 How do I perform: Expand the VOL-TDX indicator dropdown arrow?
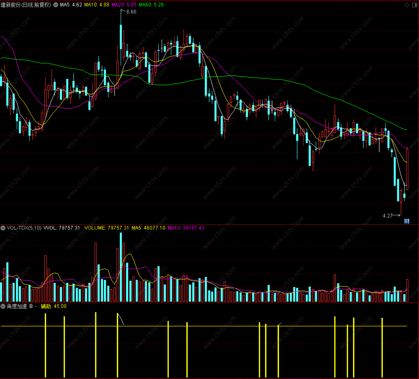click(3, 228)
